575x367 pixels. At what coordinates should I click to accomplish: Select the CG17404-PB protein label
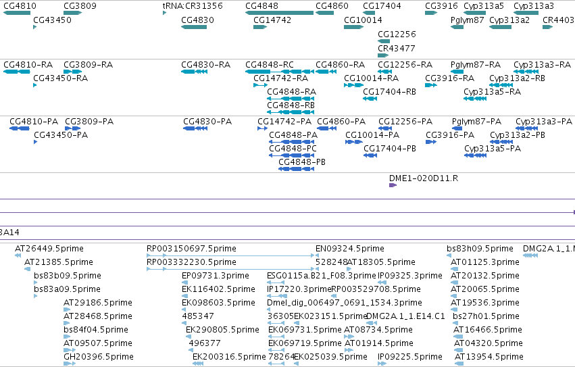coord(389,149)
